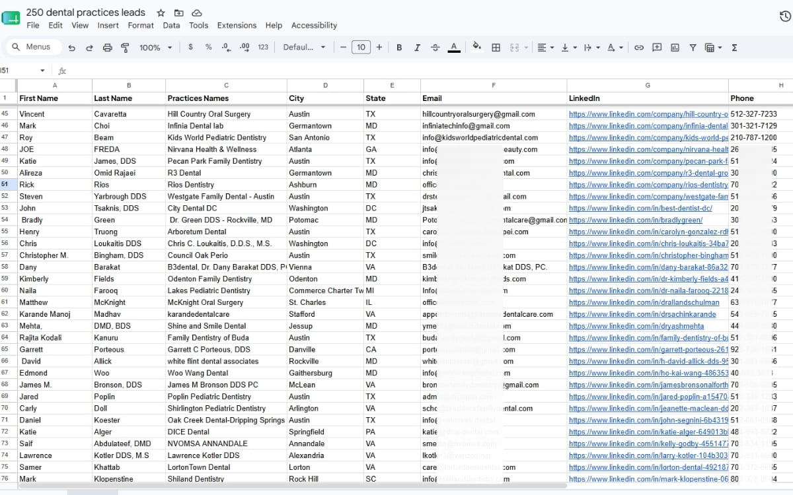Increase decimal places
This screenshot has height=495, width=793.
(x=245, y=47)
